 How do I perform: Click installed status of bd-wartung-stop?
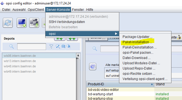coord(162,99)
